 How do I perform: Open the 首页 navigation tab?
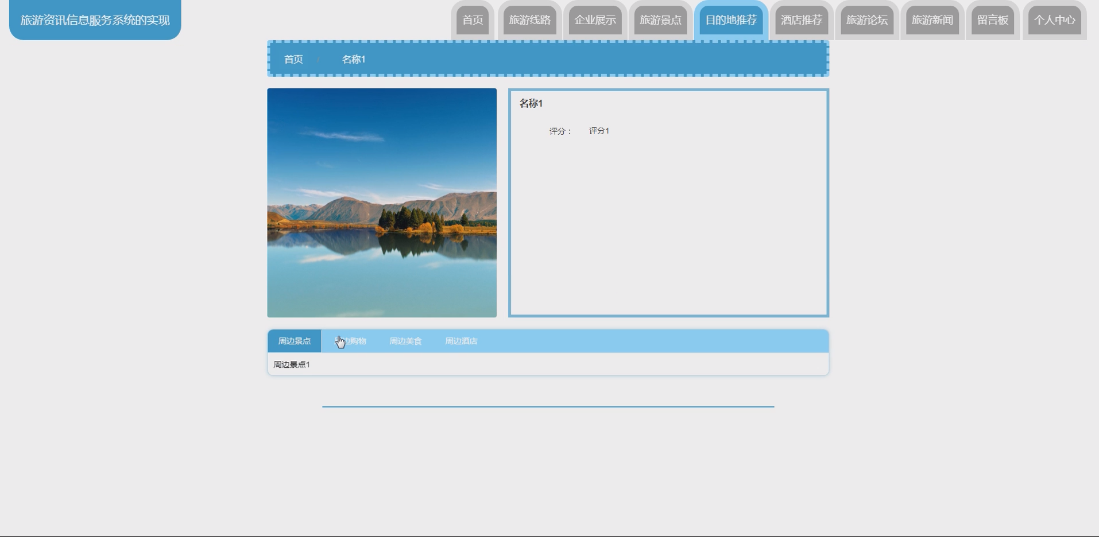473,20
